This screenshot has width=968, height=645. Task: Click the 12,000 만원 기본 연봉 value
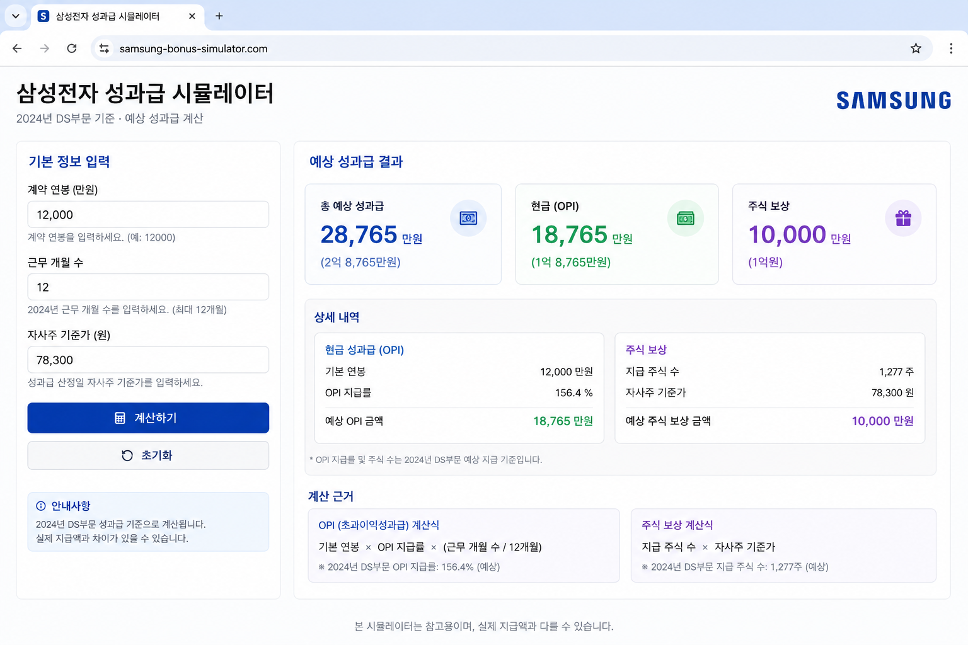[566, 372]
